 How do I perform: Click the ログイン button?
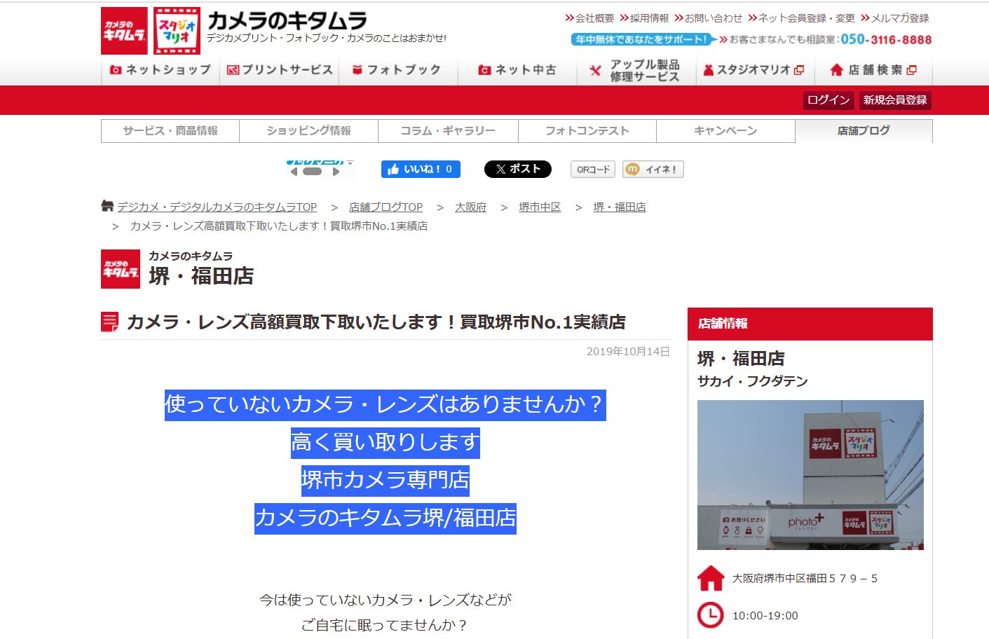pos(828,100)
